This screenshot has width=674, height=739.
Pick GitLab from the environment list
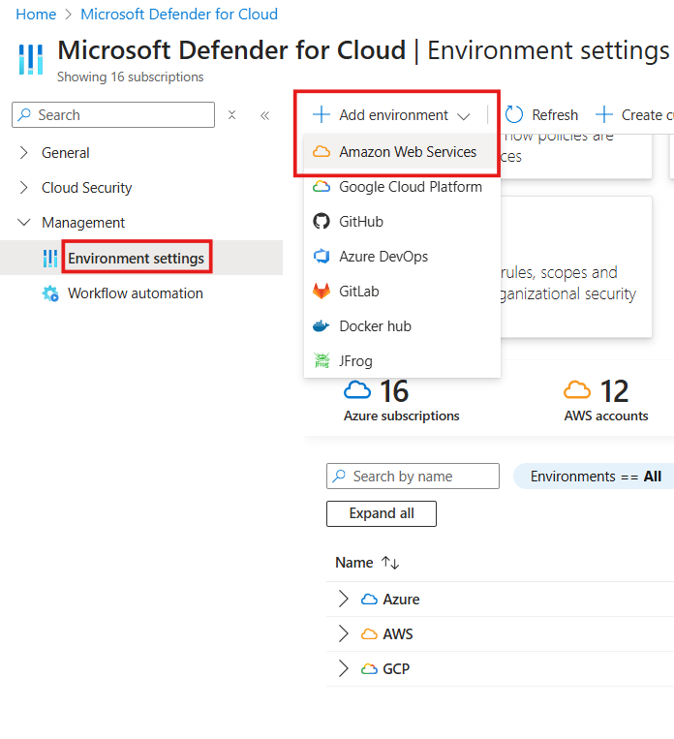coord(402,292)
